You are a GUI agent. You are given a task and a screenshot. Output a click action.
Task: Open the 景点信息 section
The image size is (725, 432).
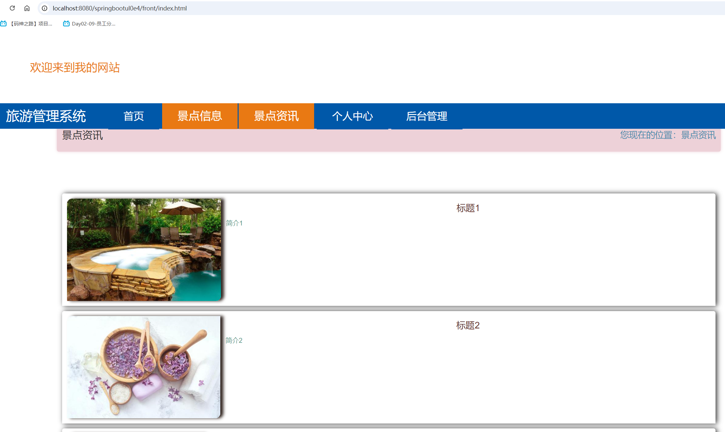(x=199, y=116)
